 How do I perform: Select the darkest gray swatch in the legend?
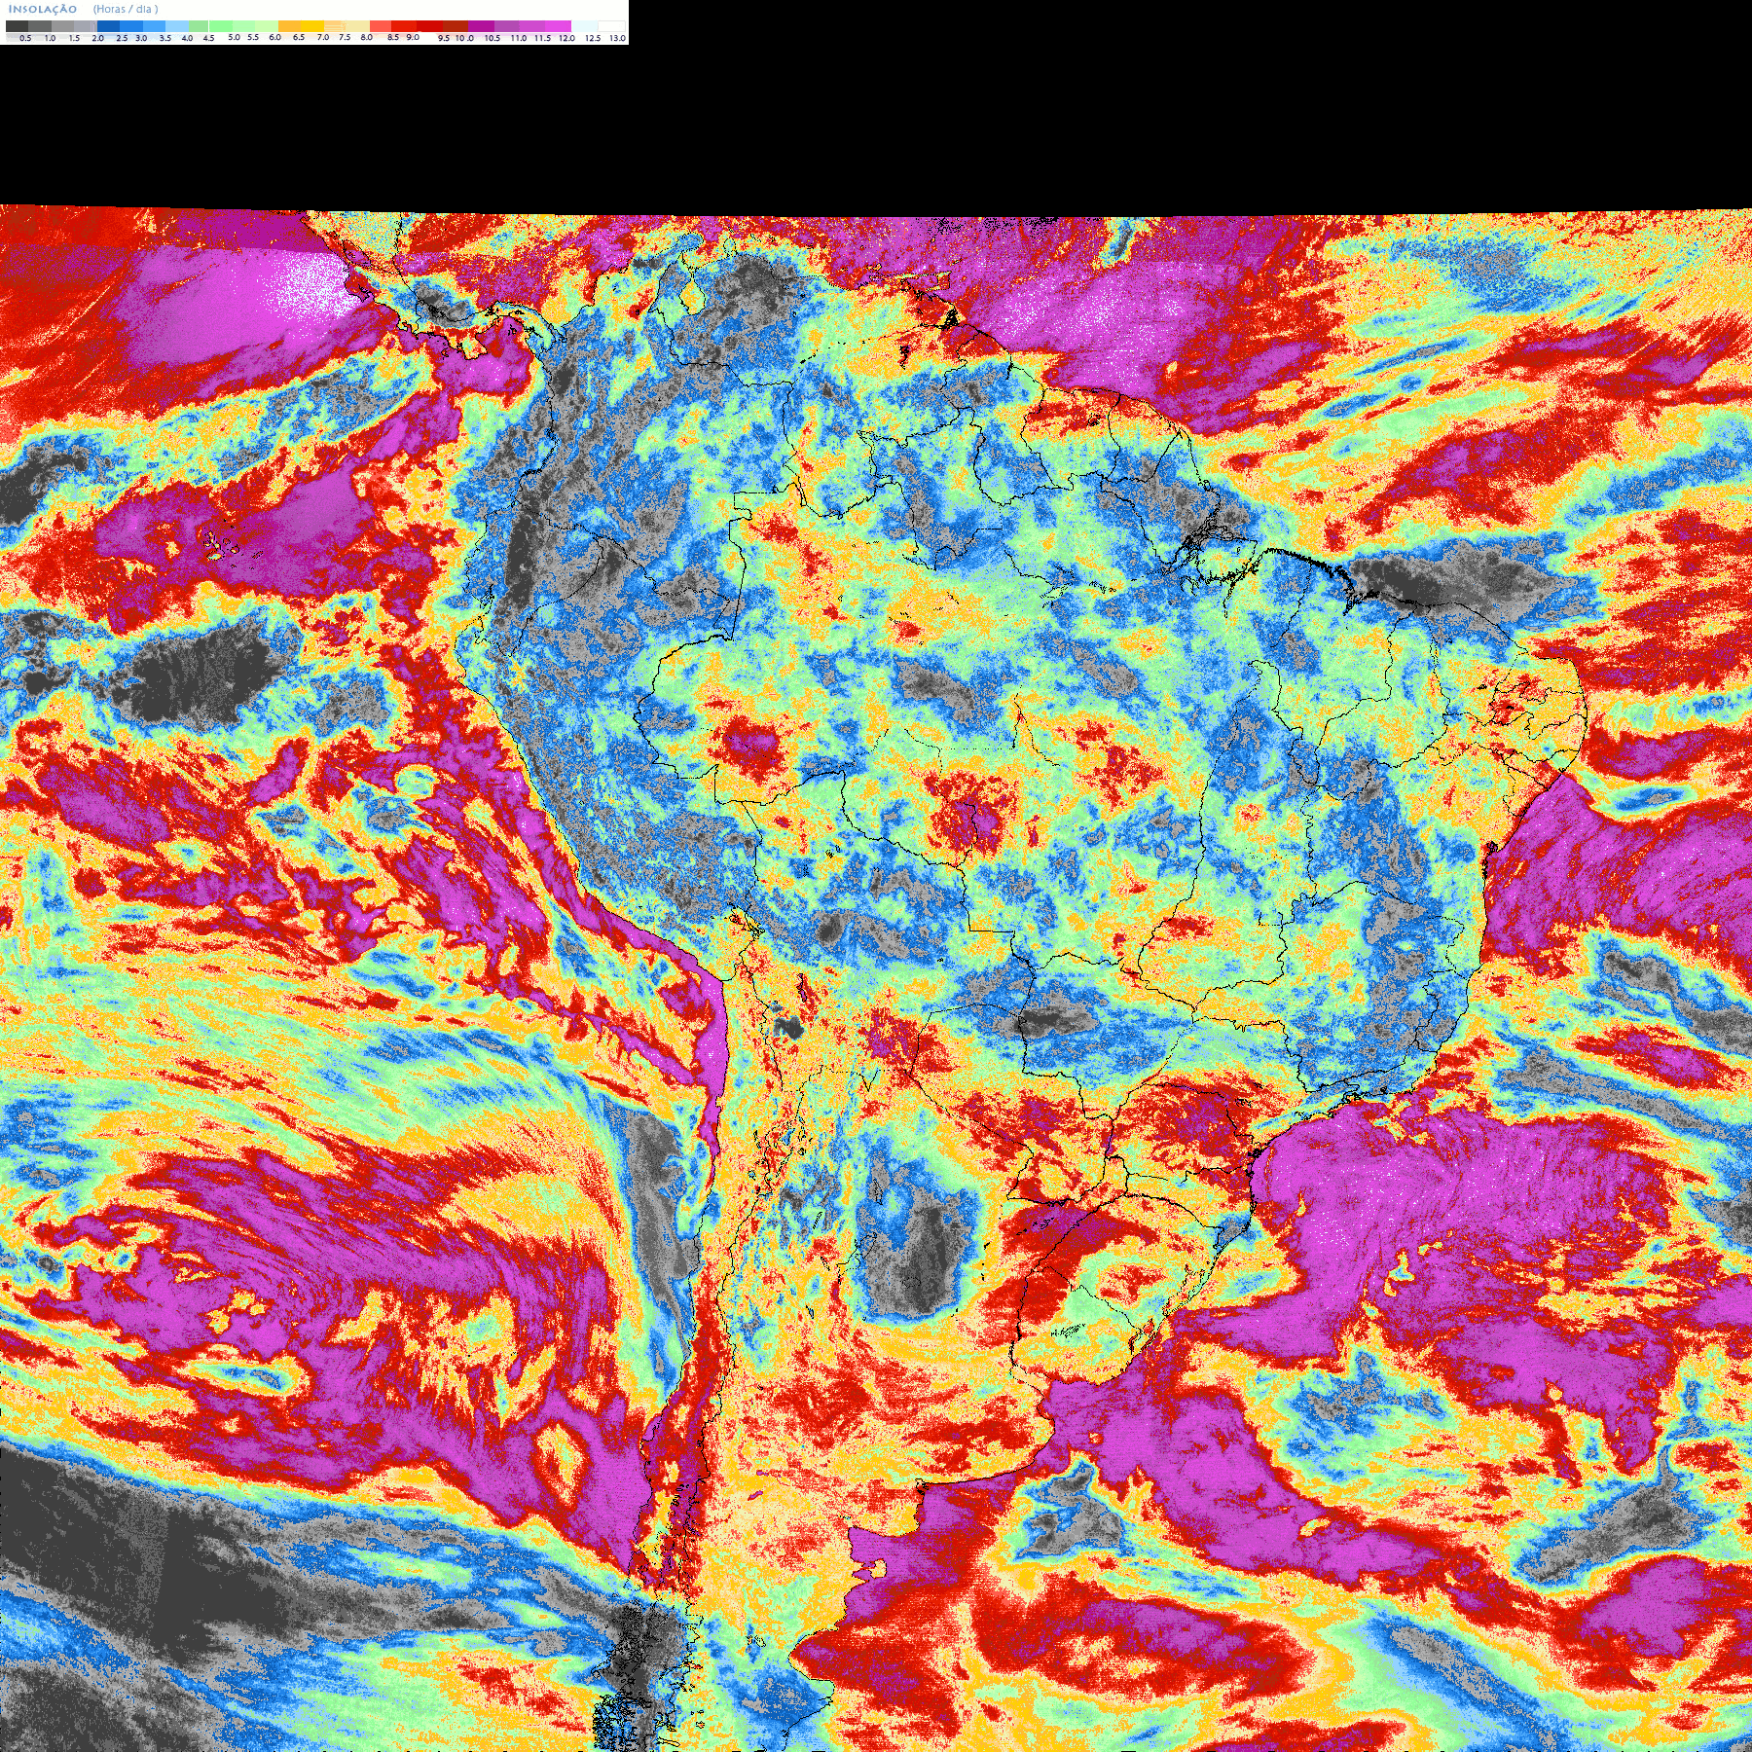pos(17,26)
